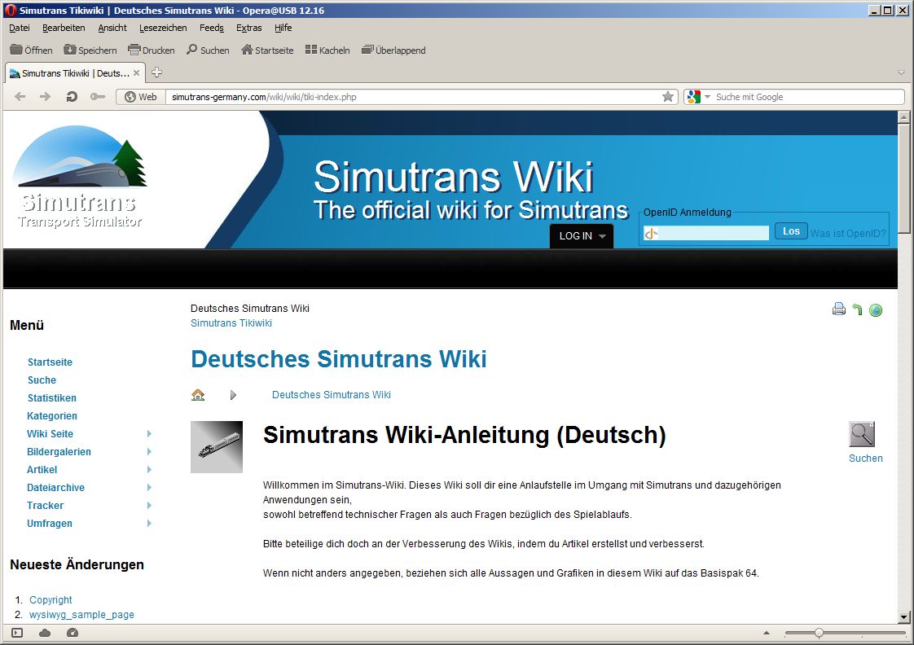The height and width of the screenshot is (645, 914).
Task: Expand the Wiki Seite submenu arrow
Action: click(x=149, y=434)
